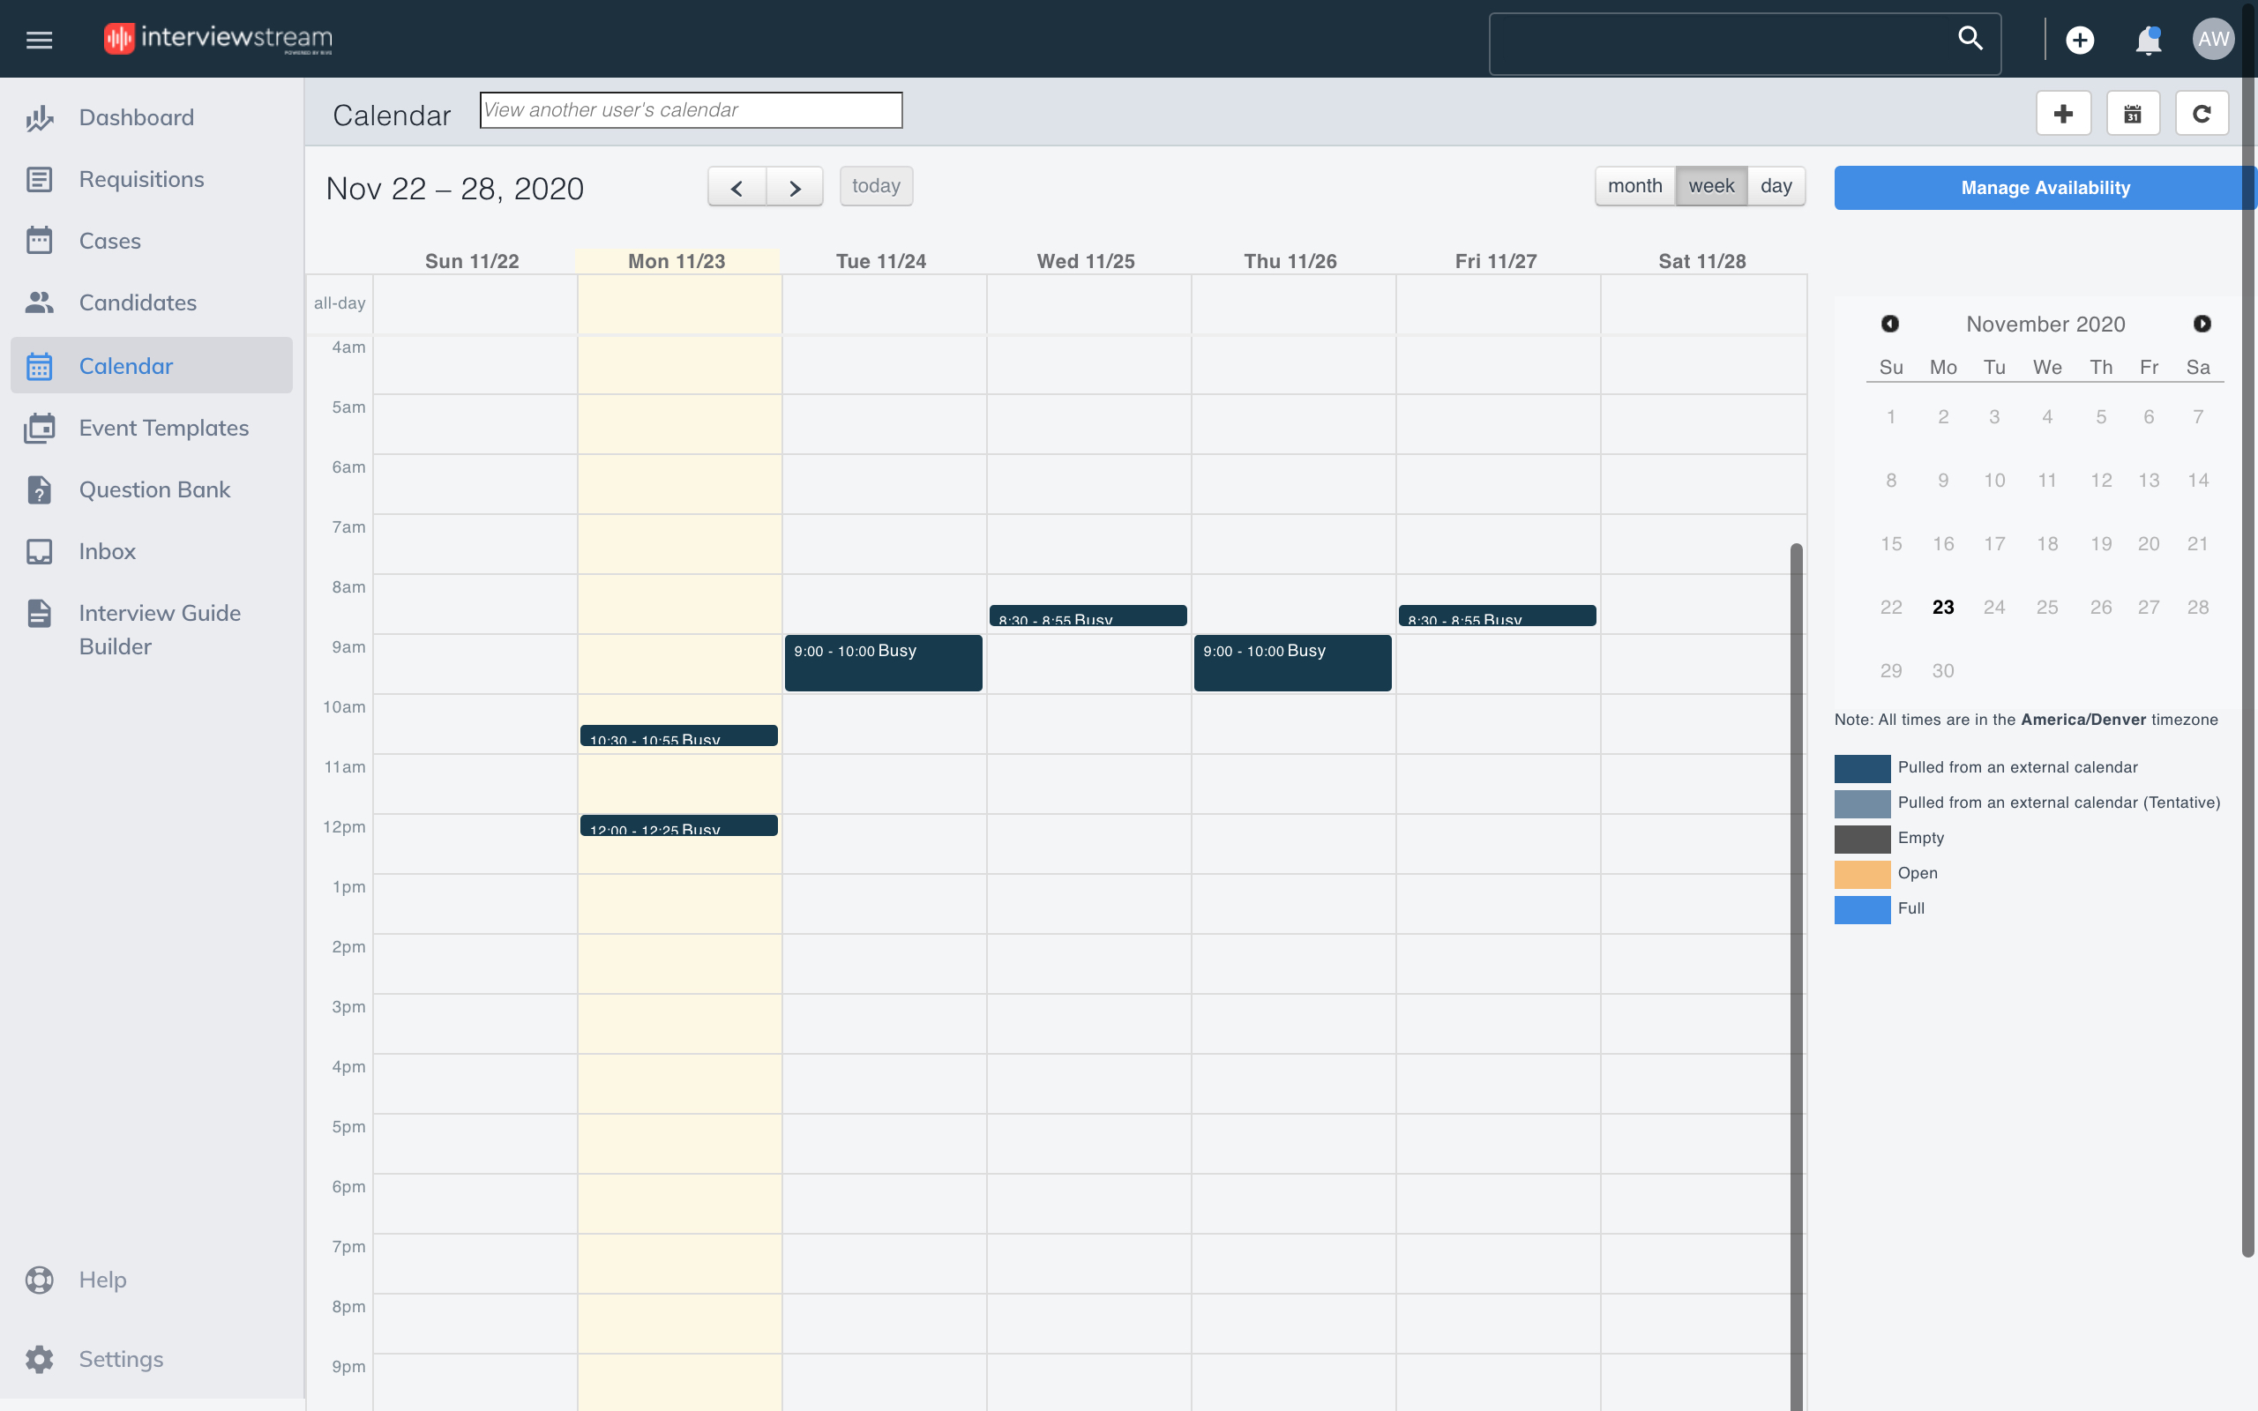Go to the next week

pyautogui.click(x=794, y=187)
